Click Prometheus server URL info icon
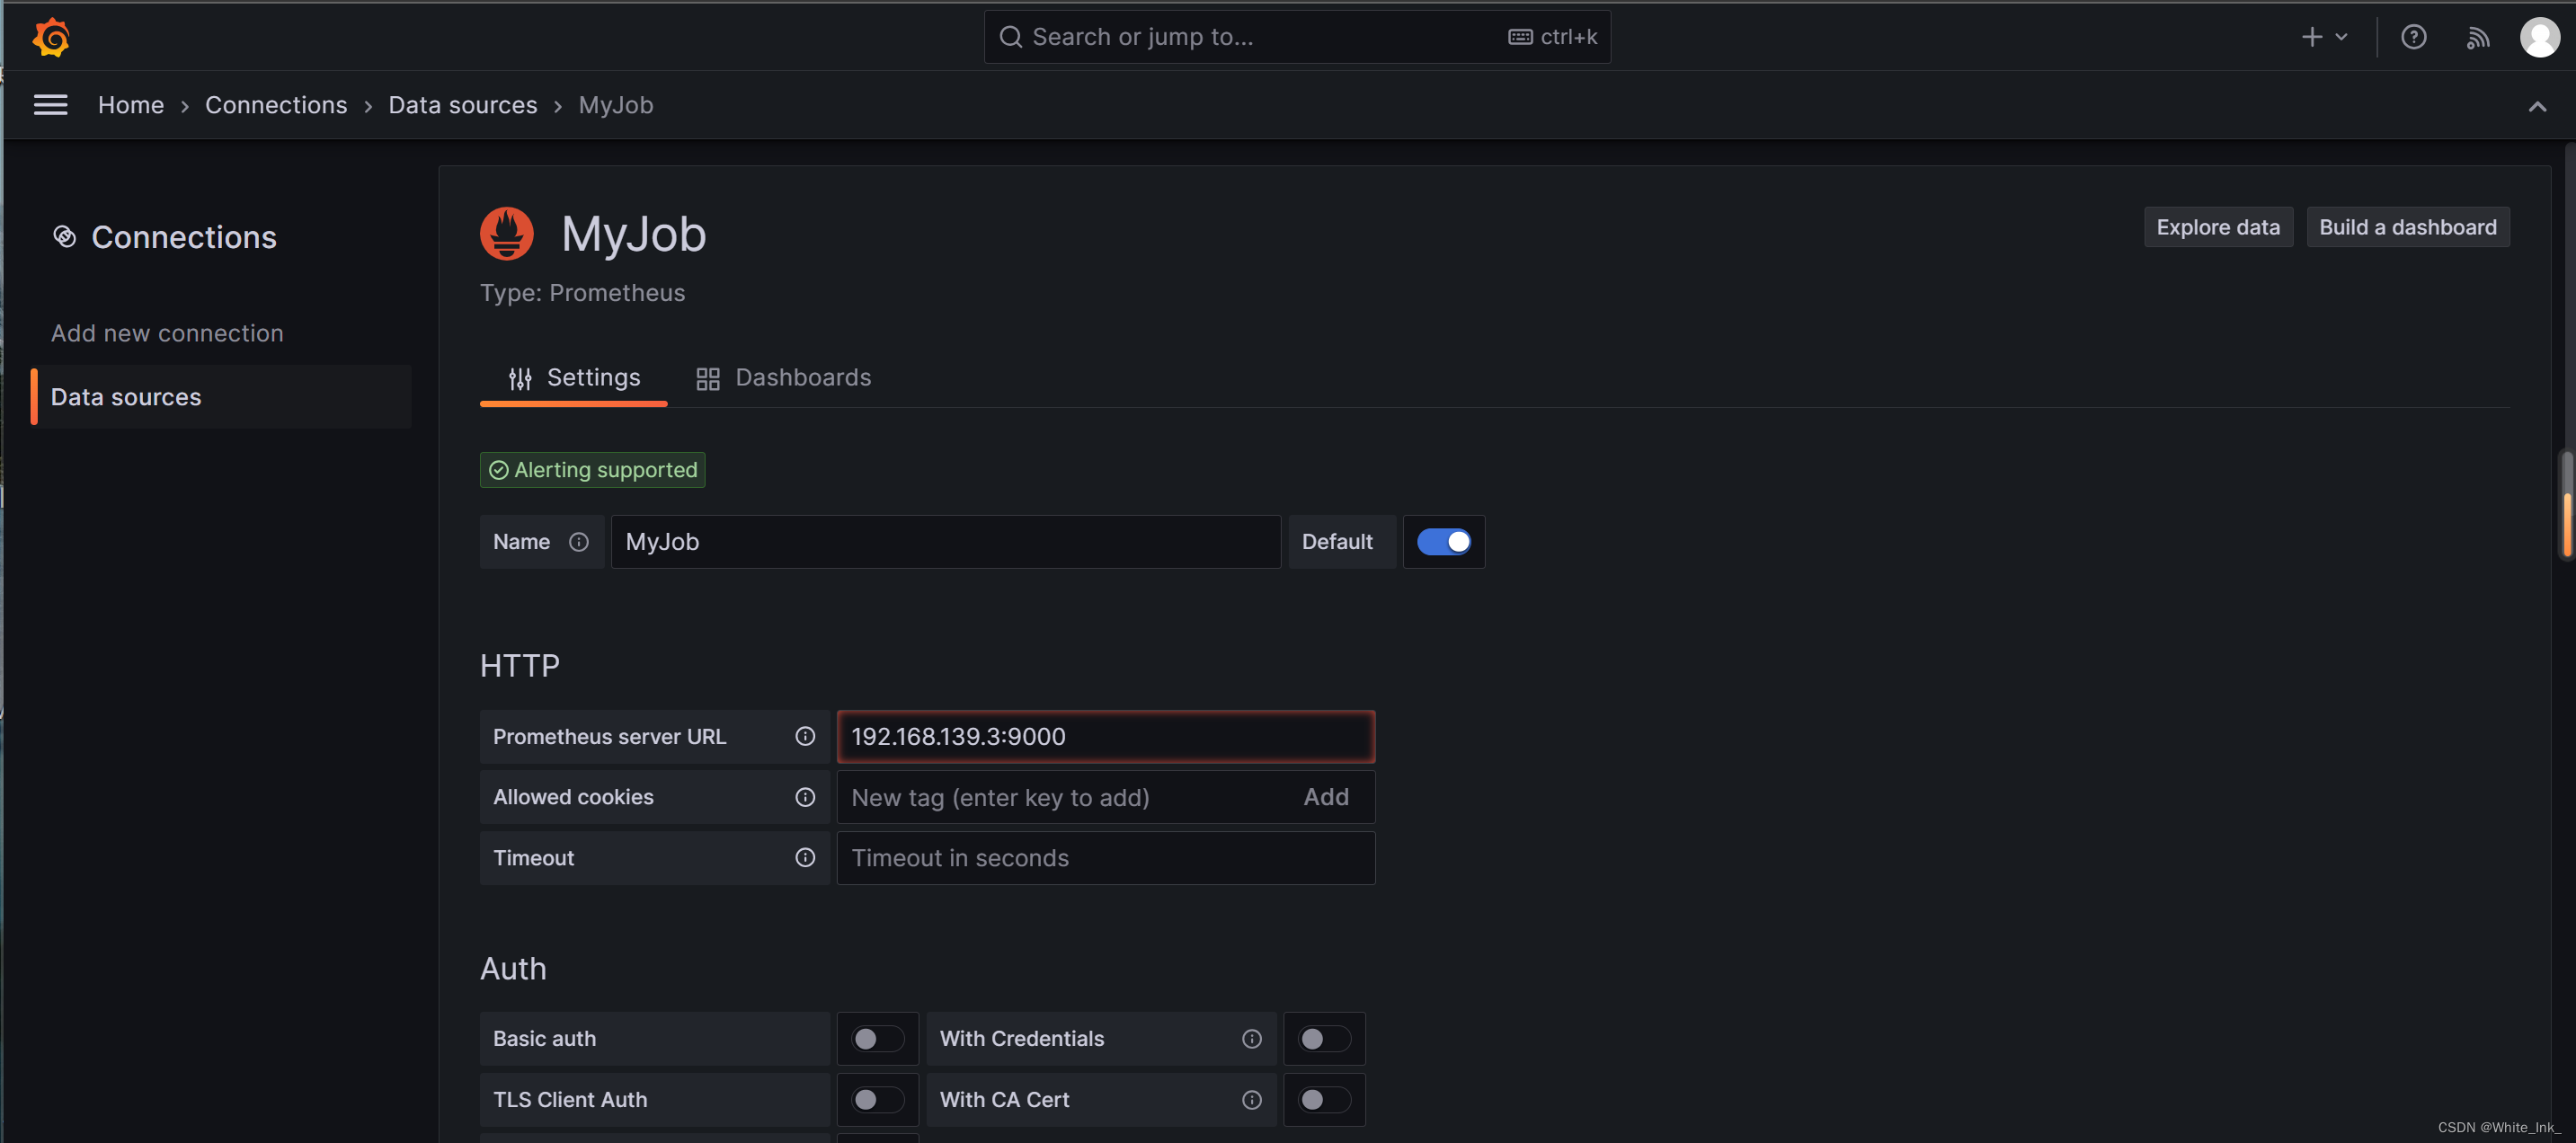The height and width of the screenshot is (1143, 2576). [805, 737]
